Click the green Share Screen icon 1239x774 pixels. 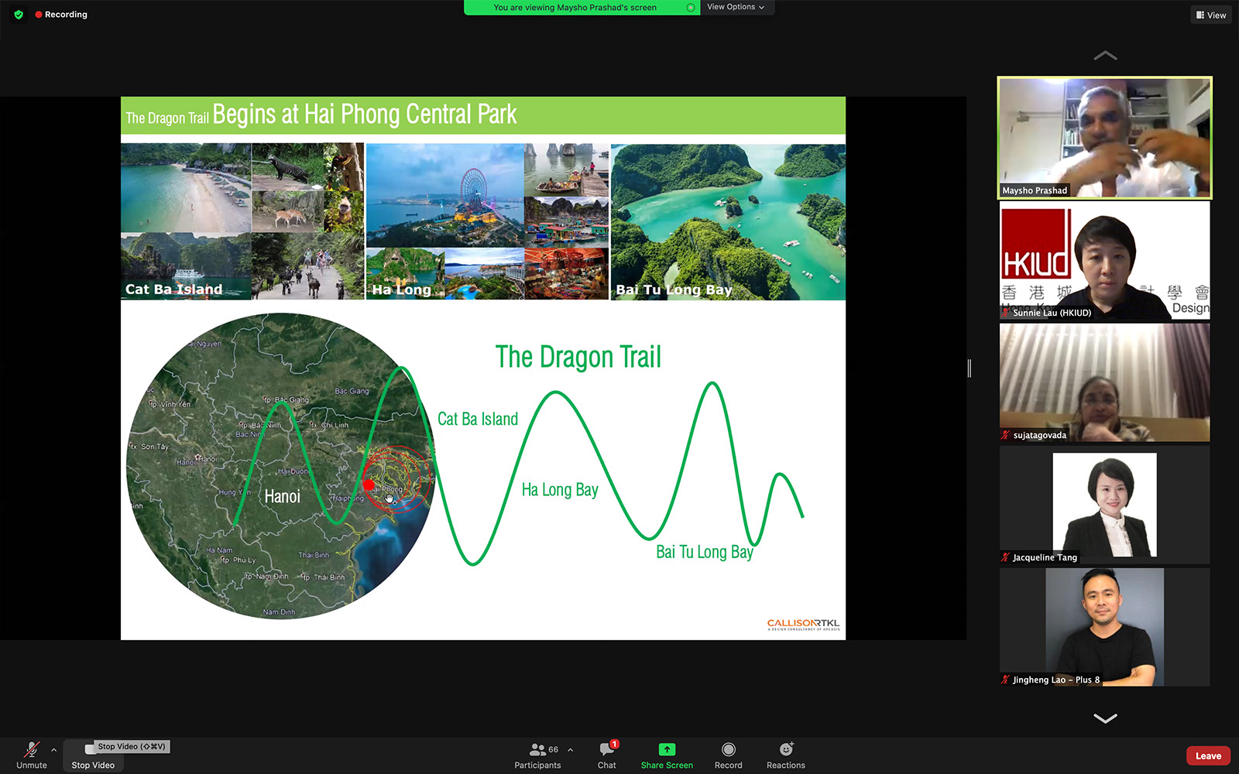coord(667,749)
